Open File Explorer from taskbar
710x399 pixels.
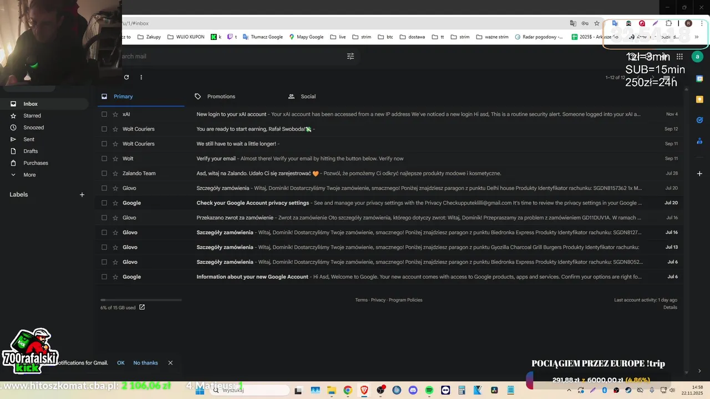[x=331, y=390]
